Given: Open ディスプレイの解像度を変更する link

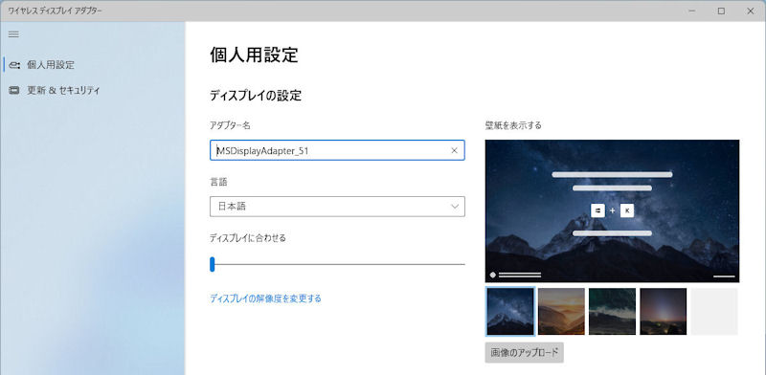Looking at the screenshot, I should (x=266, y=298).
